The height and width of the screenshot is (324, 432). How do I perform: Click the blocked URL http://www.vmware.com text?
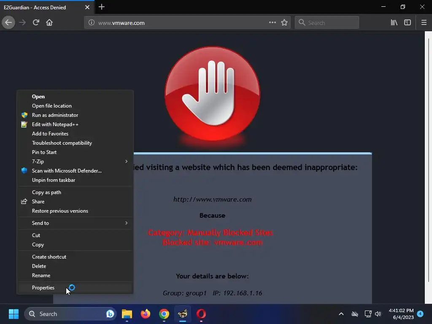[213, 200]
